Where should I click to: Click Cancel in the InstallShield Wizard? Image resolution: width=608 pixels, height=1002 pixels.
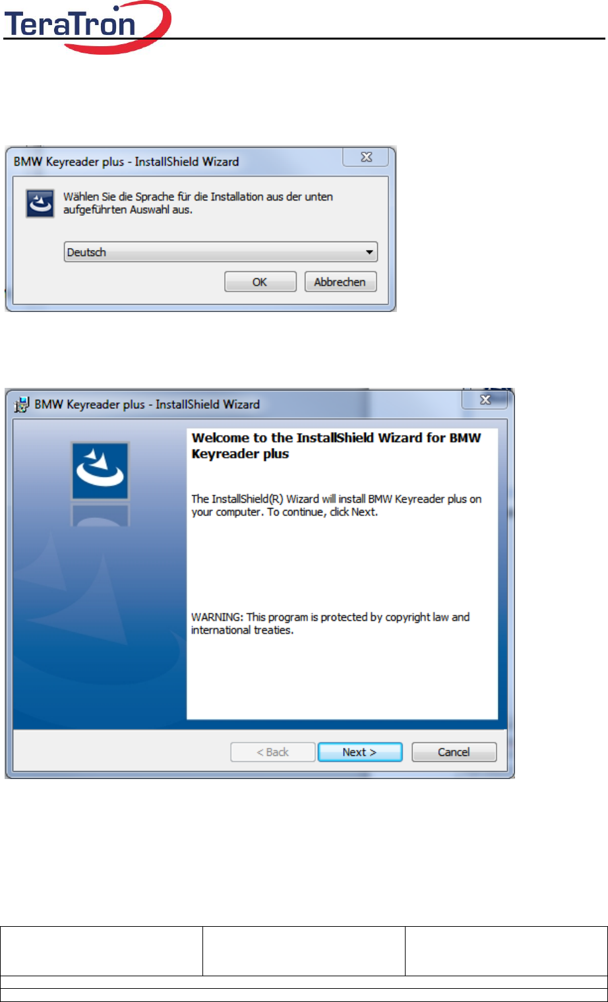click(454, 752)
